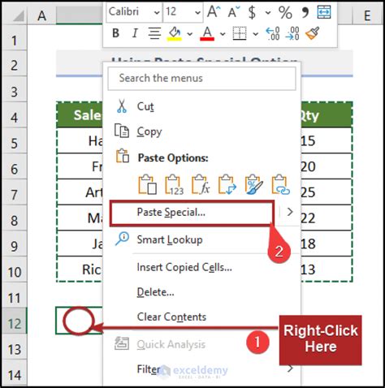Click the selected empty cell in row 12

coord(80,321)
